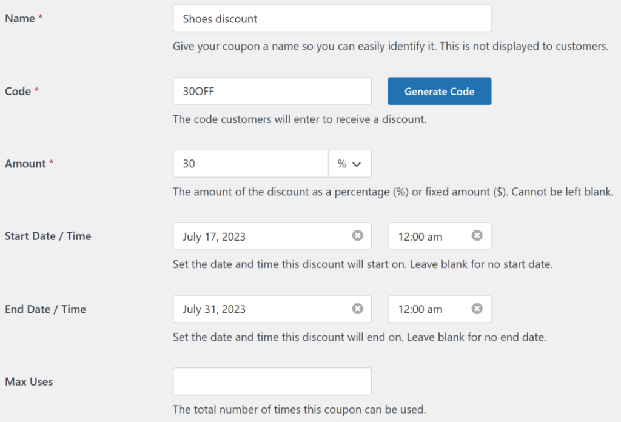Select the start time field

425,236
